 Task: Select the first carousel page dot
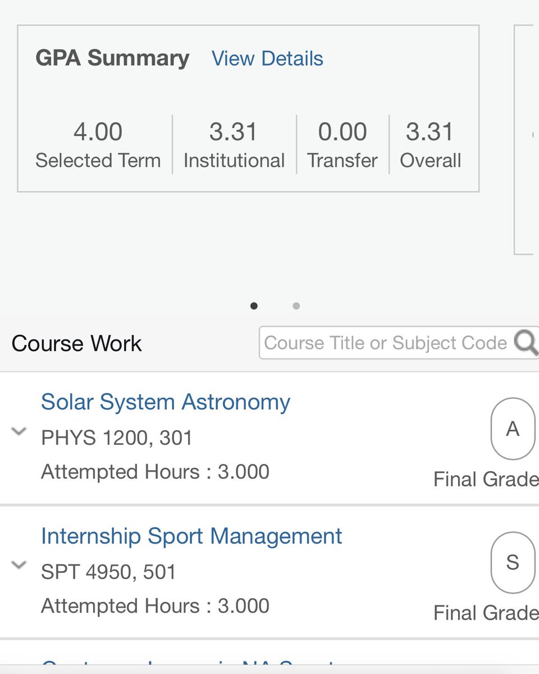254,306
